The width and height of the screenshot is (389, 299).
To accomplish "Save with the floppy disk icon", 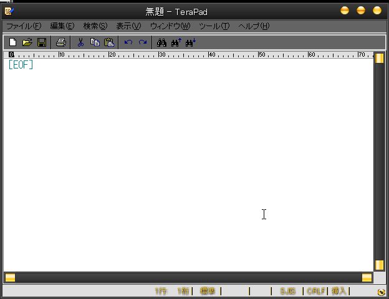I will click(x=42, y=42).
